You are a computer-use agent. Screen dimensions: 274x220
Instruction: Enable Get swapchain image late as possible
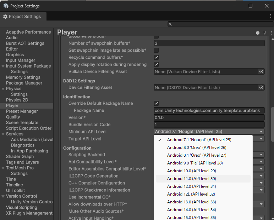click(x=156, y=50)
